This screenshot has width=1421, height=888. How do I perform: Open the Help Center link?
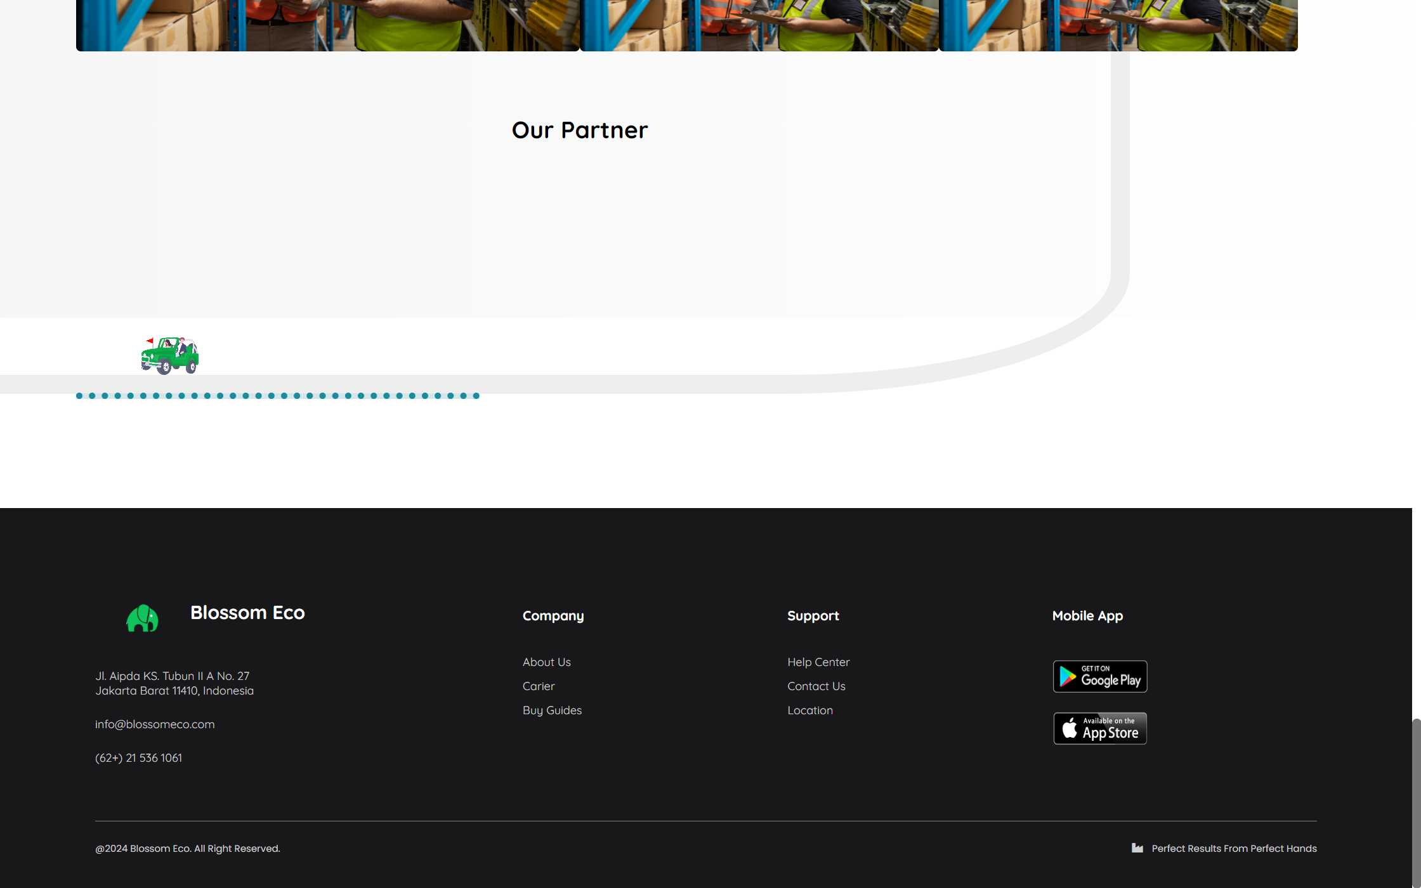[818, 662]
